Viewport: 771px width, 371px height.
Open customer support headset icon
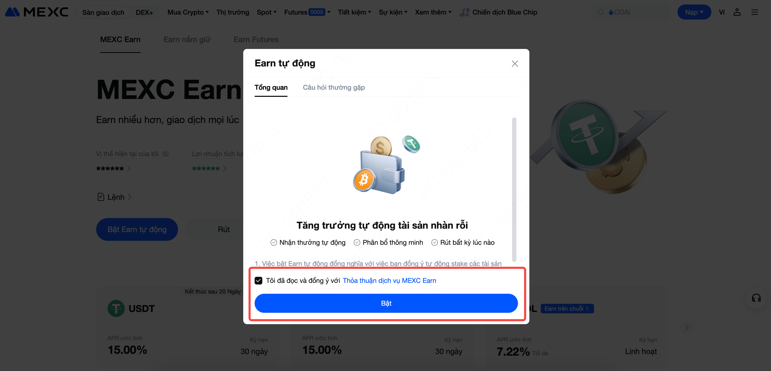[x=756, y=298]
